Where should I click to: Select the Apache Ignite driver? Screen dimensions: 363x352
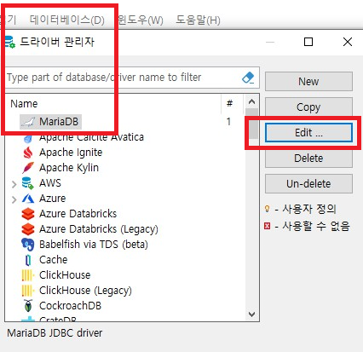coord(71,153)
